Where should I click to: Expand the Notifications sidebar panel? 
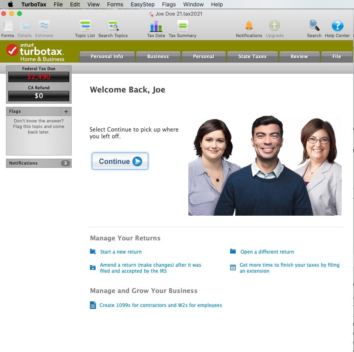tap(39, 163)
